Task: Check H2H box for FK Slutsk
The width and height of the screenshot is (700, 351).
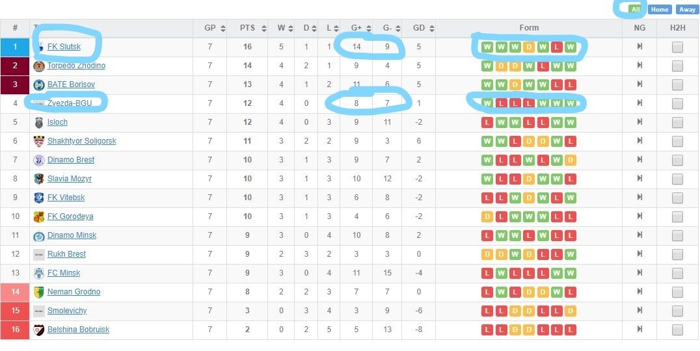Action: pos(677,47)
